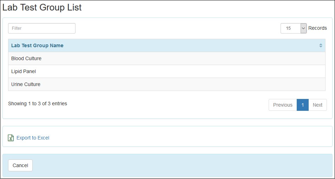
Task: Focus the Filter text field
Action: point(42,28)
